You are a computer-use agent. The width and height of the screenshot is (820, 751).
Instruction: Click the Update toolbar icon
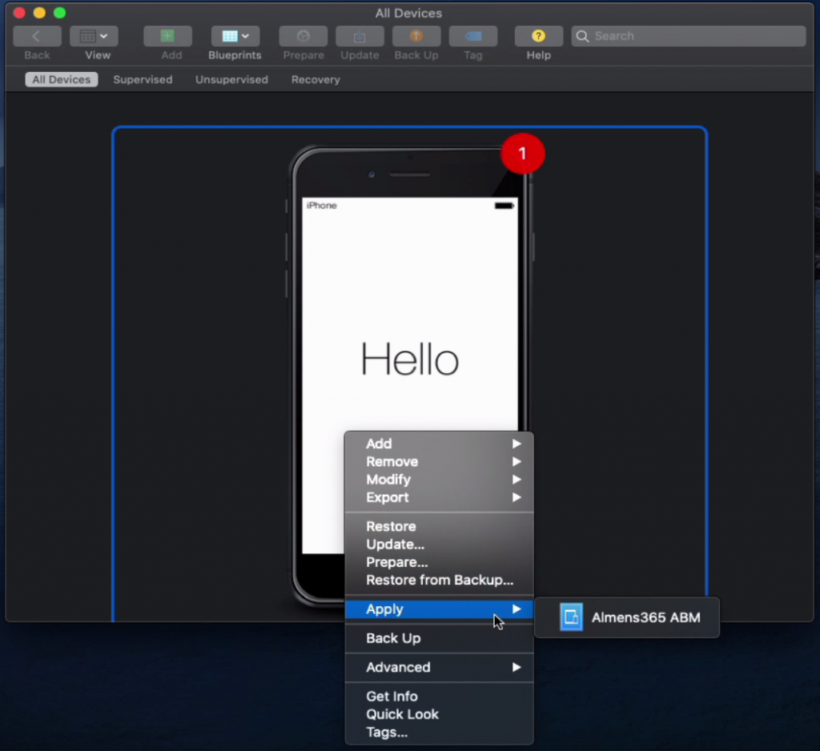(x=360, y=36)
